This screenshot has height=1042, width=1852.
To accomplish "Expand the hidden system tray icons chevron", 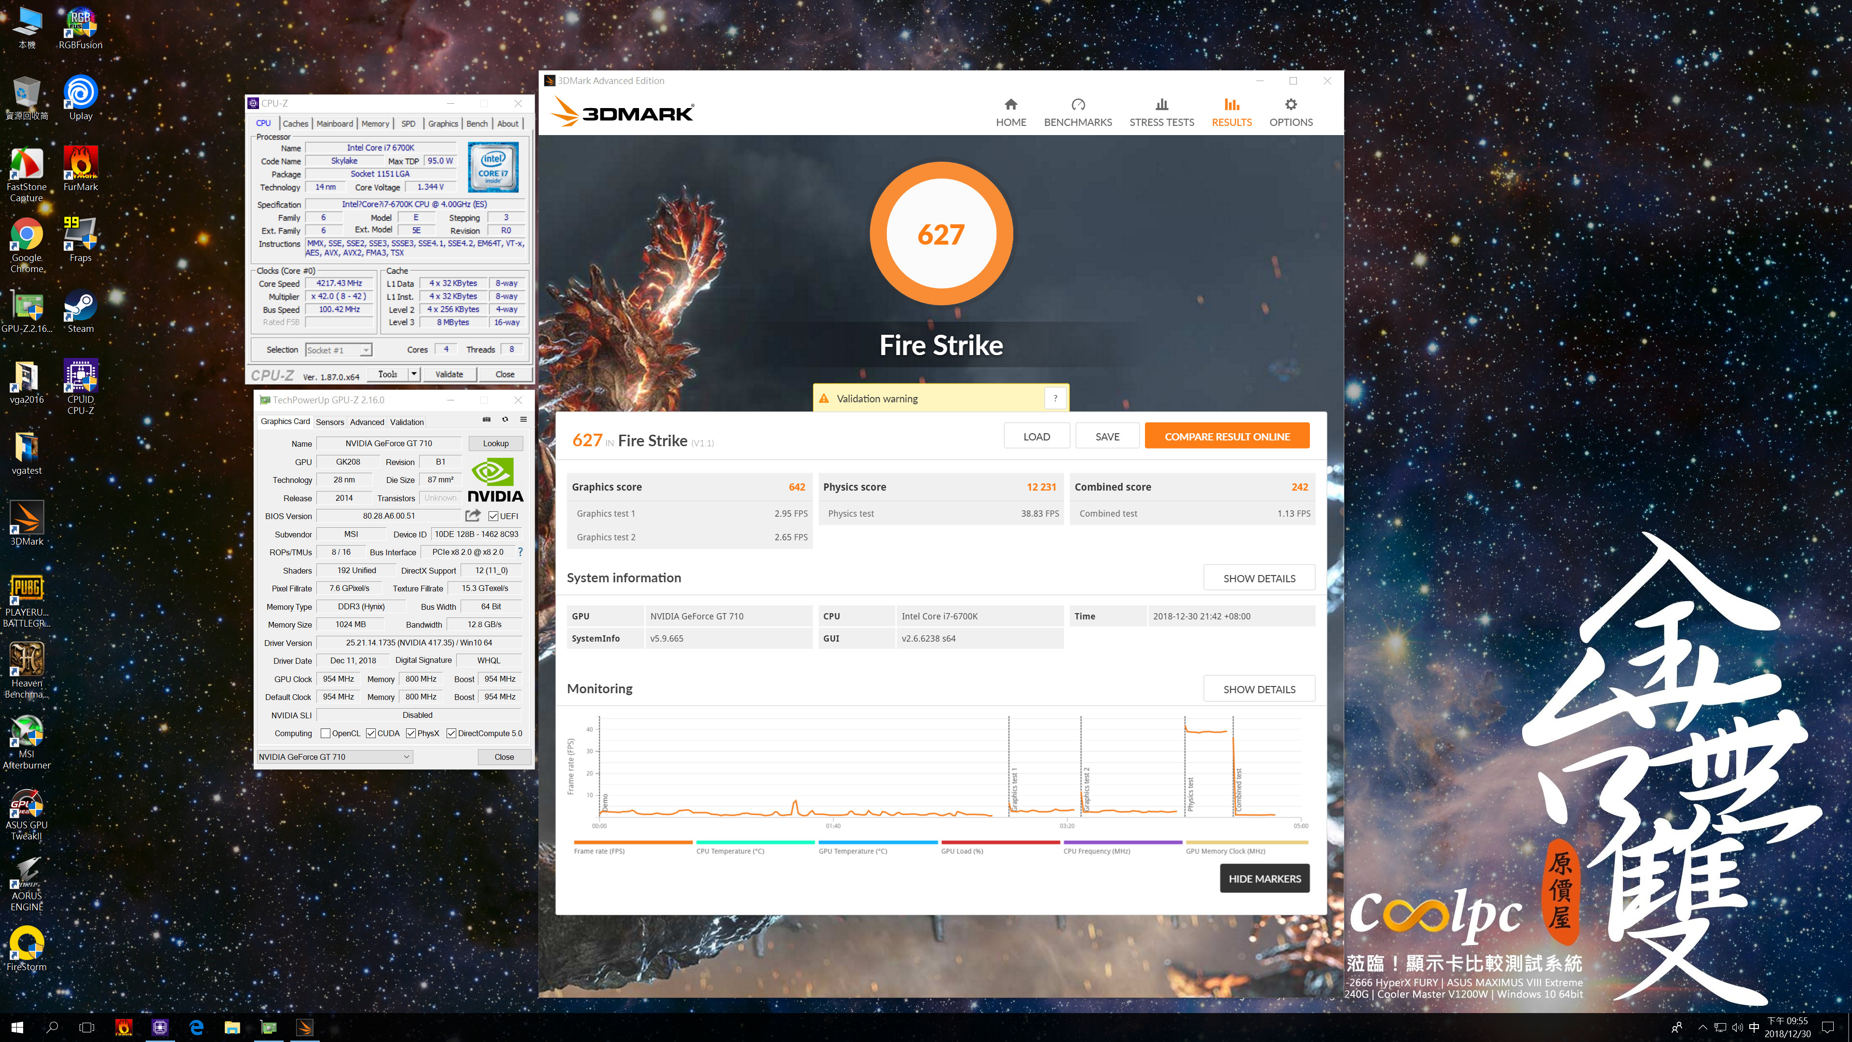I will click(x=1702, y=1028).
